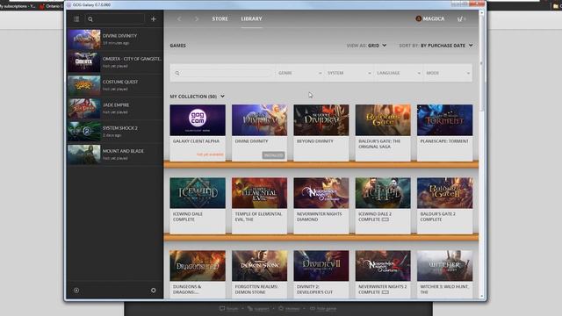Open the Planescape: Torment tile
Screen dimensions: 562x316
pyautogui.click(x=444, y=133)
